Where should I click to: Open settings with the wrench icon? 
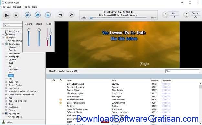pos(71,15)
